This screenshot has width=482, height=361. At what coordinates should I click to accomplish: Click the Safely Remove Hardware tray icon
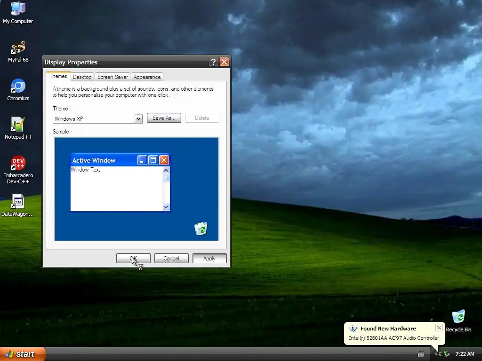(x=447, y=354)
